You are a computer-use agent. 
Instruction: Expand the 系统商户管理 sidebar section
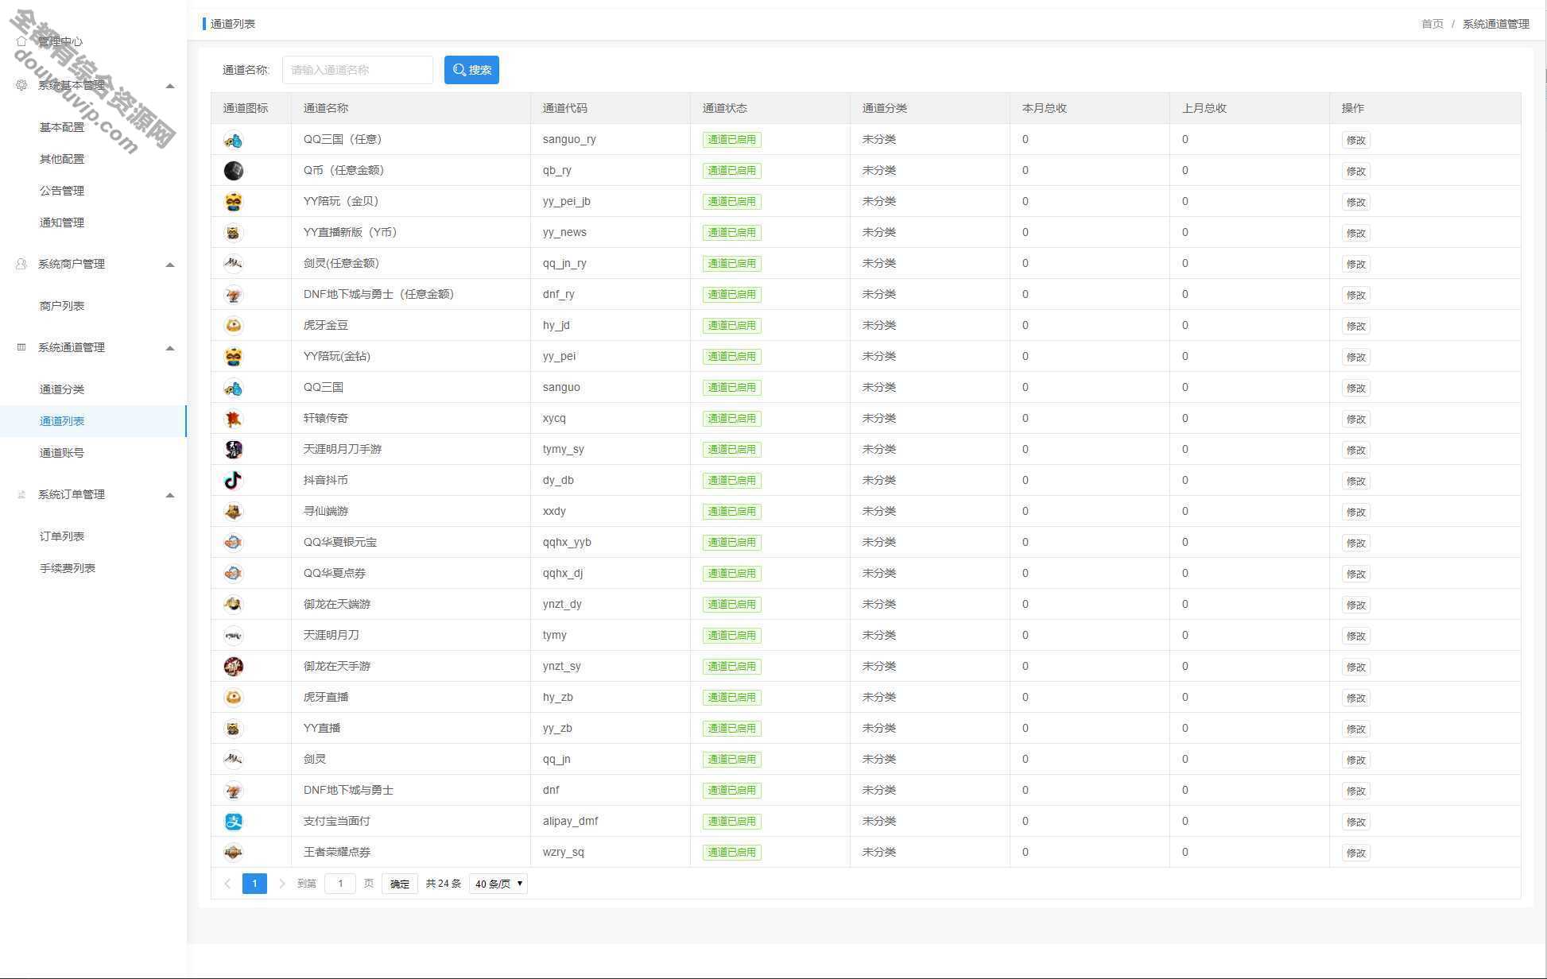click(94, 264)
